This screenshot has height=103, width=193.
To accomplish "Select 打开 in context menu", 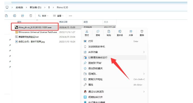I will (114, 41).
